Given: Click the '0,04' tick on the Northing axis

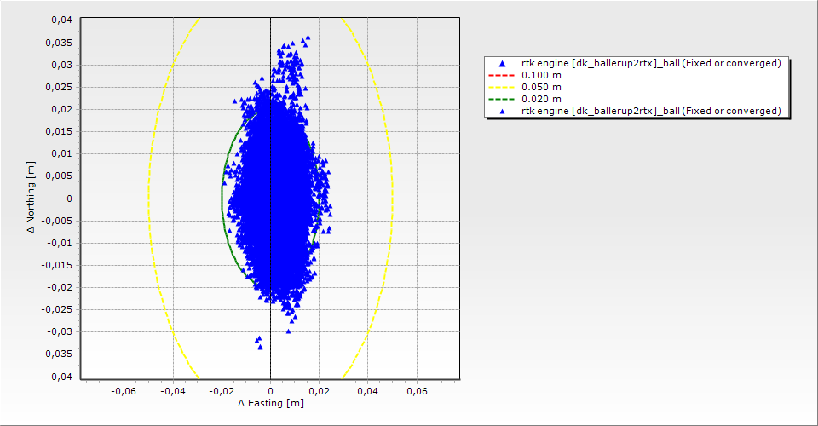Looking at the screenshot, I should point(61,20).
